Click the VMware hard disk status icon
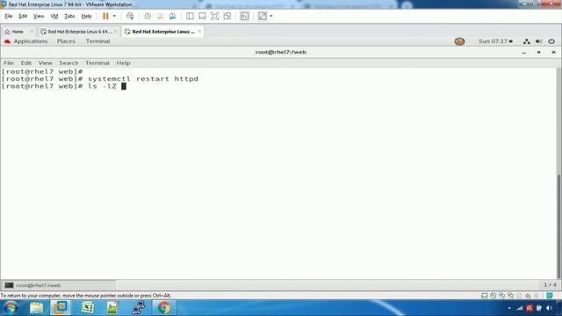 pos(485,296)
